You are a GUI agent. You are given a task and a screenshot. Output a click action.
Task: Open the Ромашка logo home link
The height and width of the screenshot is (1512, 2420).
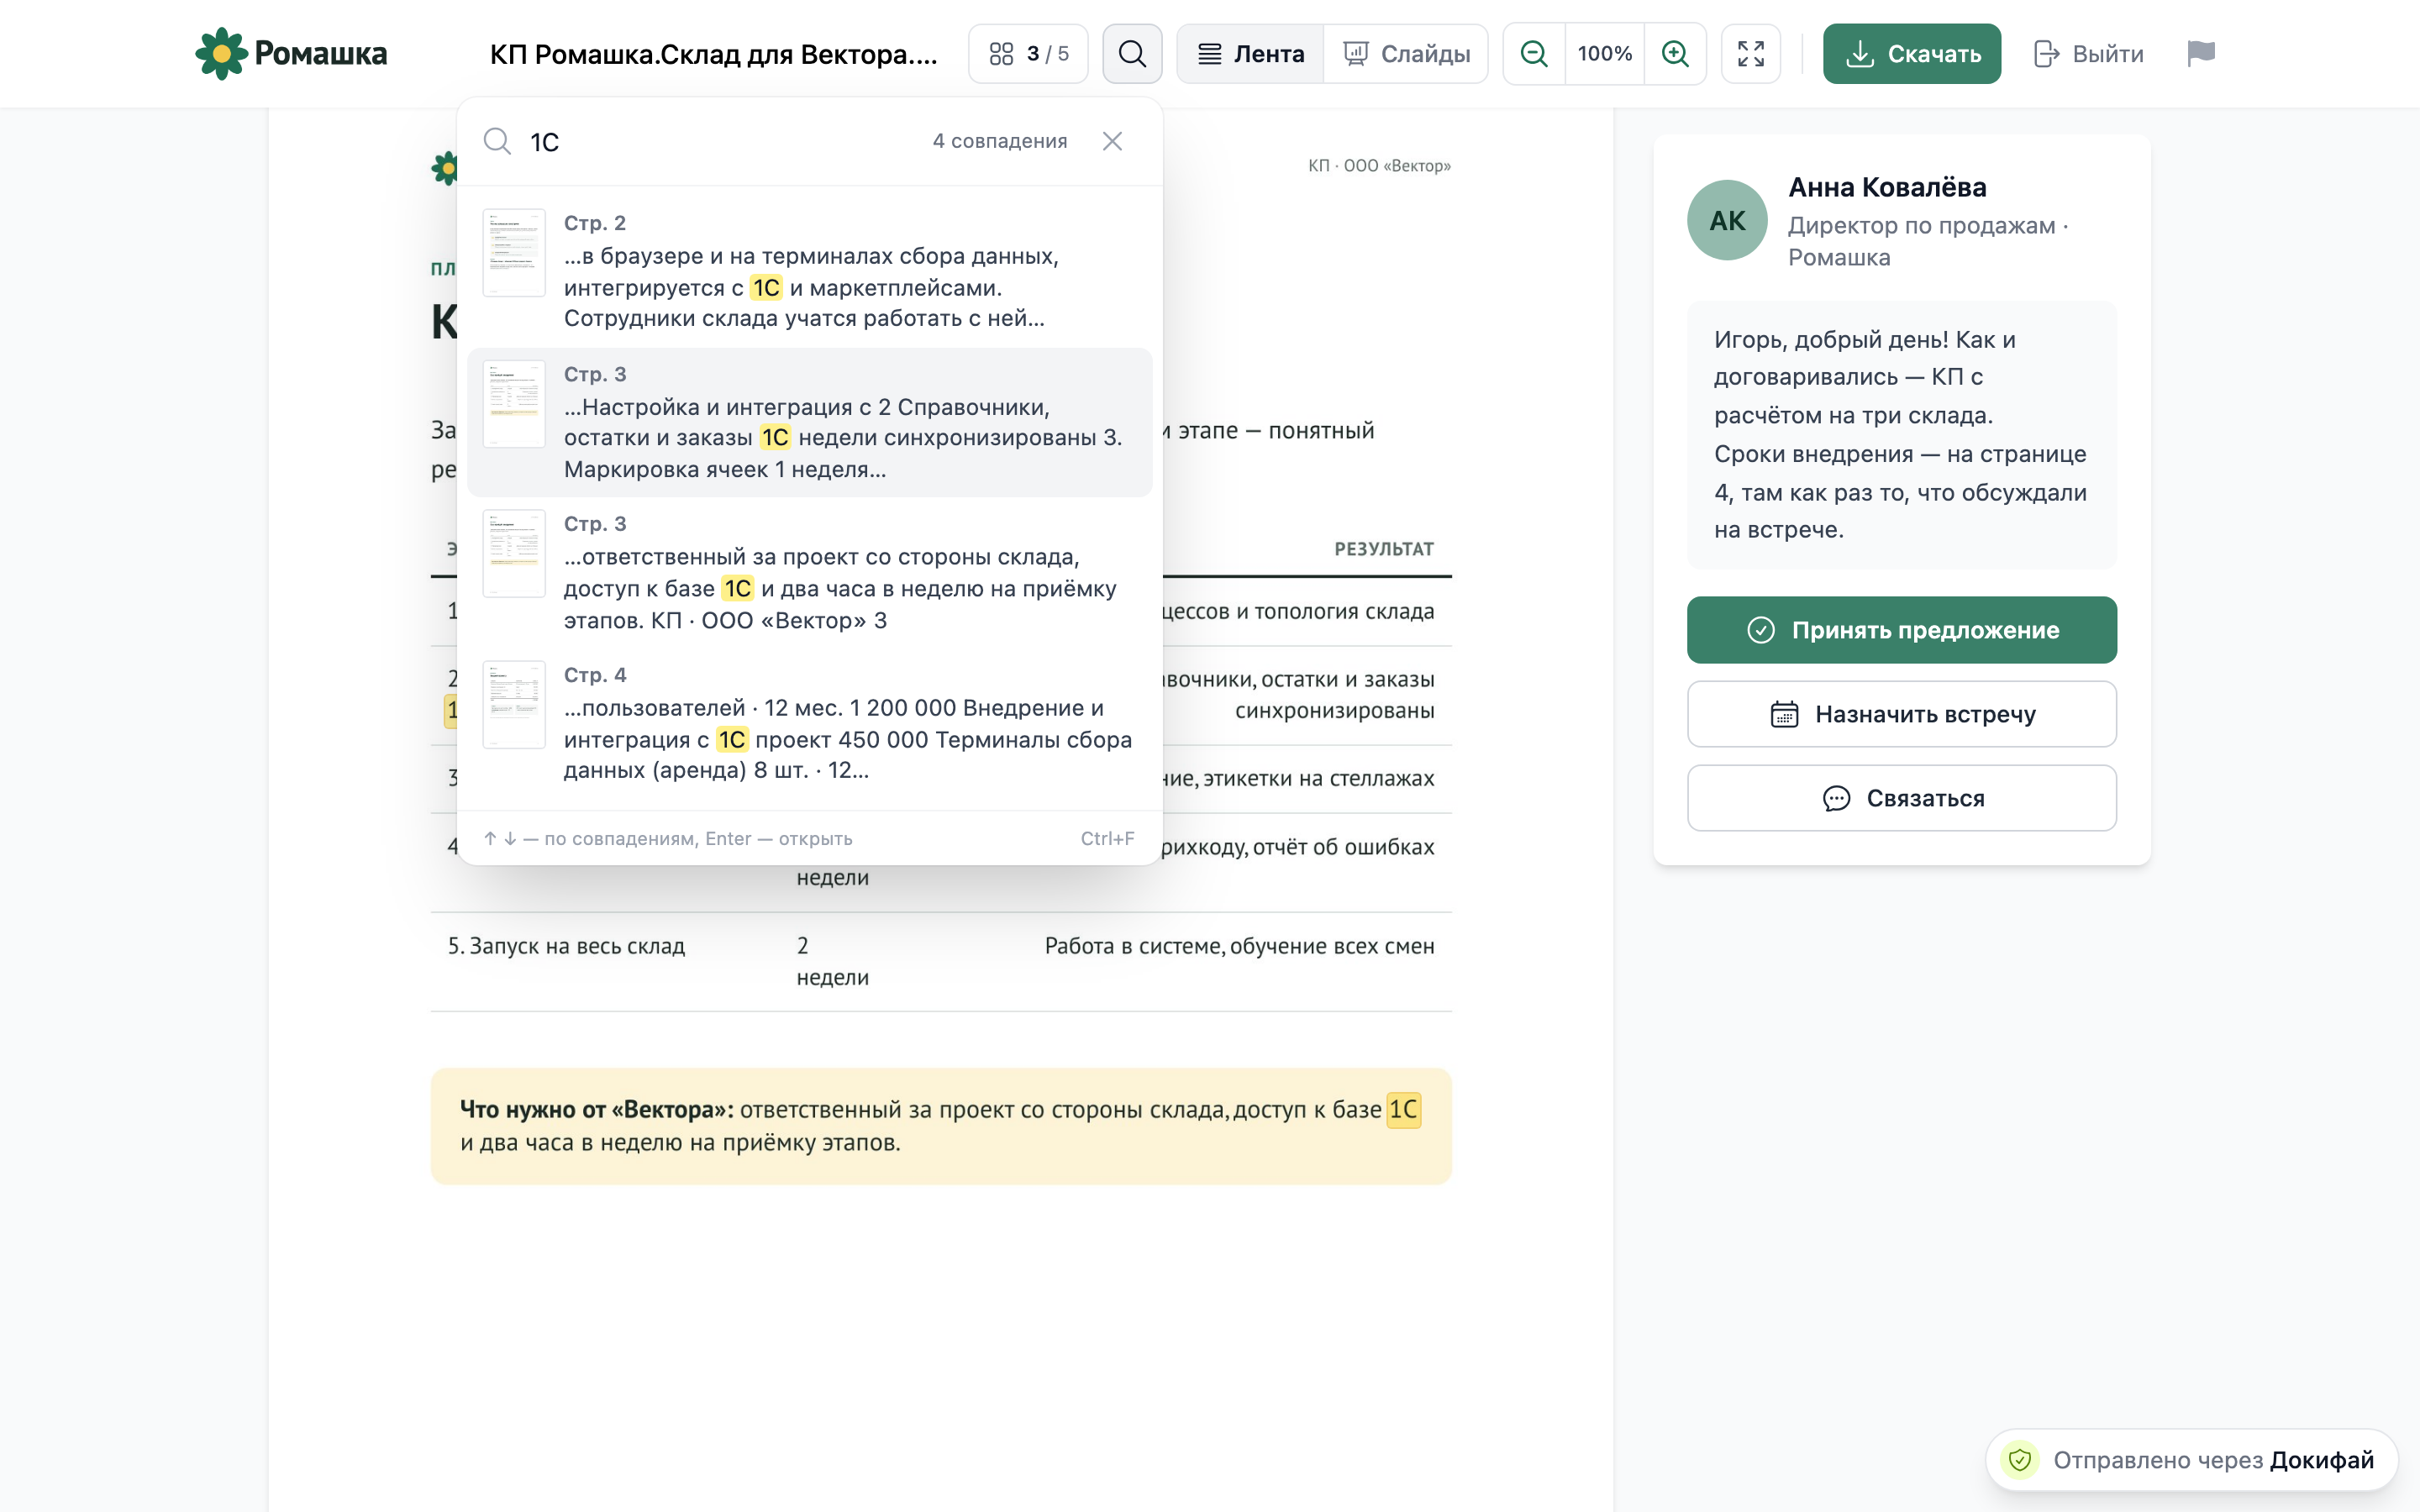pos(291,54)
